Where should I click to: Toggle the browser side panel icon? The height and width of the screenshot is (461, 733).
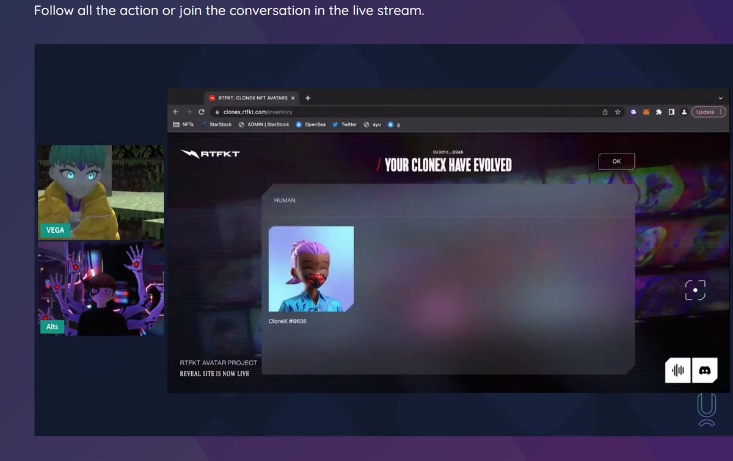pos(671,112)
